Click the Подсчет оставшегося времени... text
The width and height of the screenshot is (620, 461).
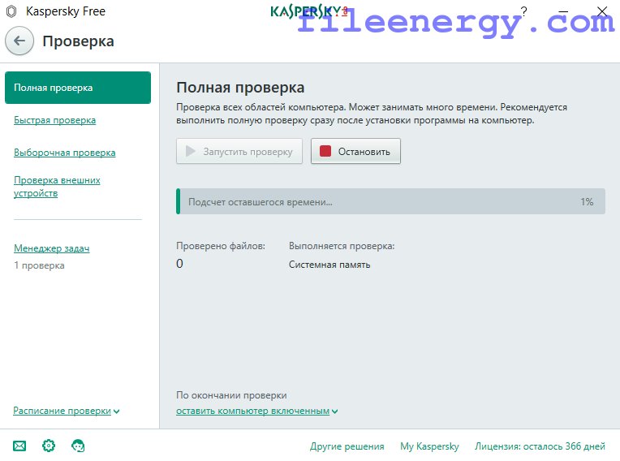tap(260, 202)
